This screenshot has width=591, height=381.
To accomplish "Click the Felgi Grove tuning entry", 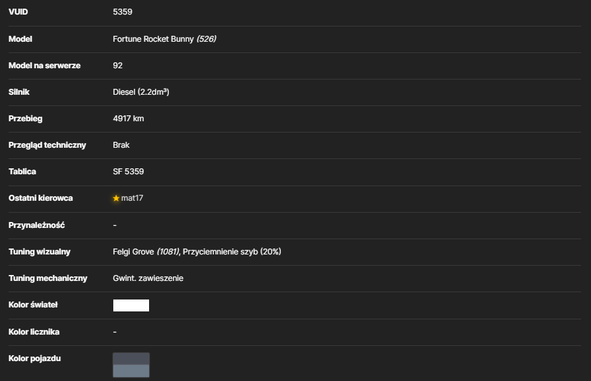I will click(146, 252).
